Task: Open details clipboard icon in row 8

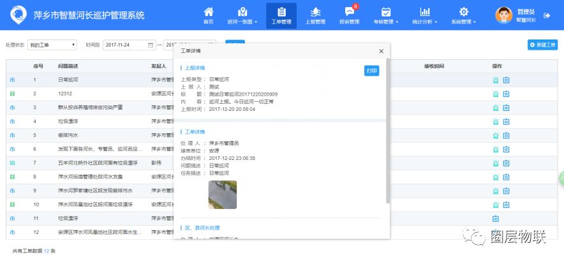Action: click(506, 177)
